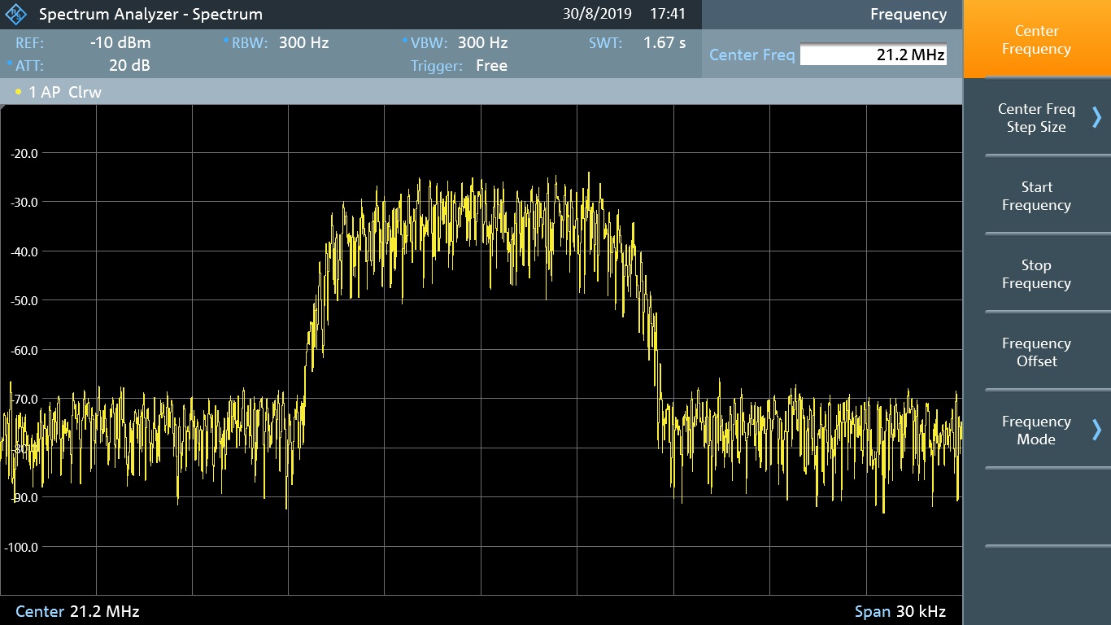
Task: Click the Rohde & Schwarz logo icon
Action: tap(16, 14)
